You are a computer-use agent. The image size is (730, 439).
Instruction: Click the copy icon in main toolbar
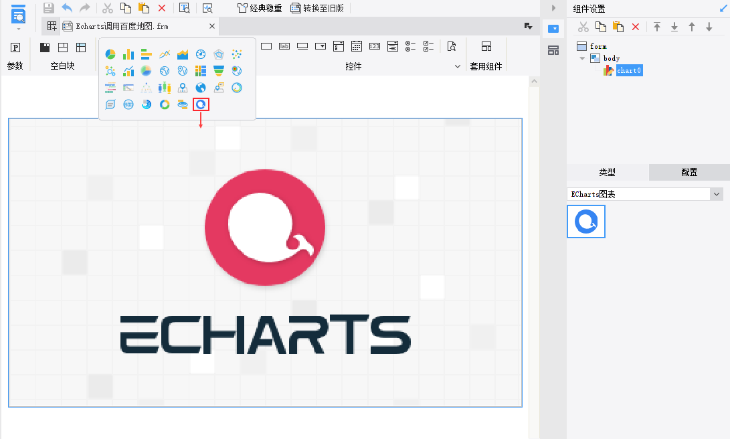(x=126, y=8)
